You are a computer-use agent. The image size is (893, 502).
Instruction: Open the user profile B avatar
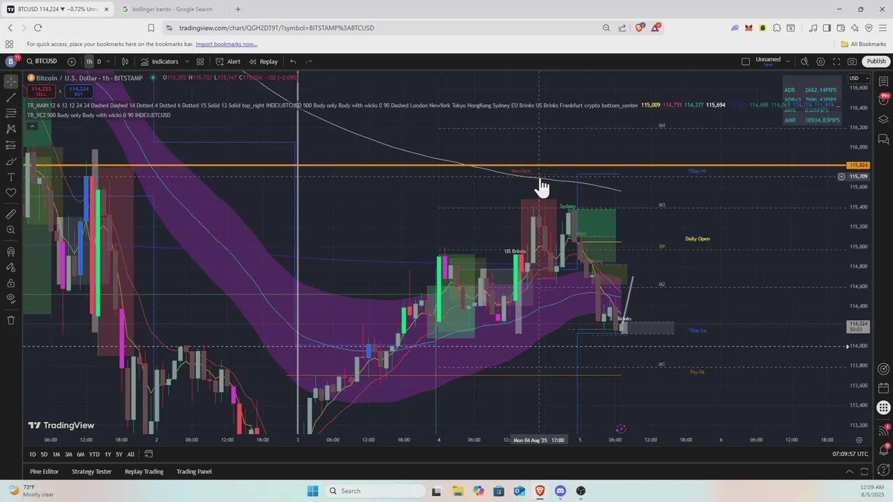point(10,61)
